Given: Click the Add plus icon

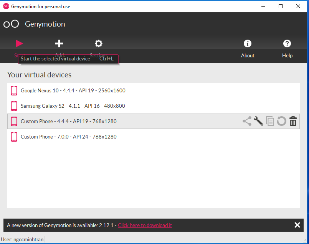Looking at the screenshot, I should [59, 43].
